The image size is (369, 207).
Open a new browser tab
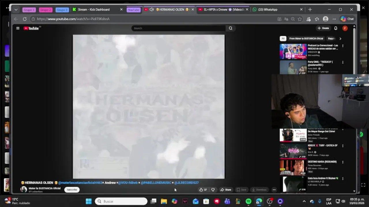pos(310,9)
